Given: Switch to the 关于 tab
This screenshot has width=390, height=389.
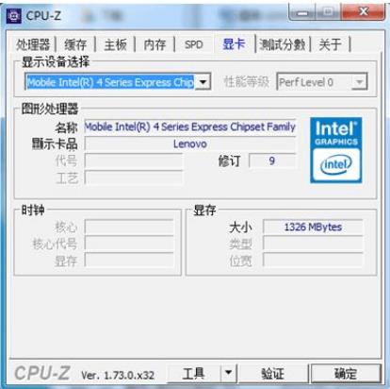Looking at the screenshot, I should tap(331, 44).
